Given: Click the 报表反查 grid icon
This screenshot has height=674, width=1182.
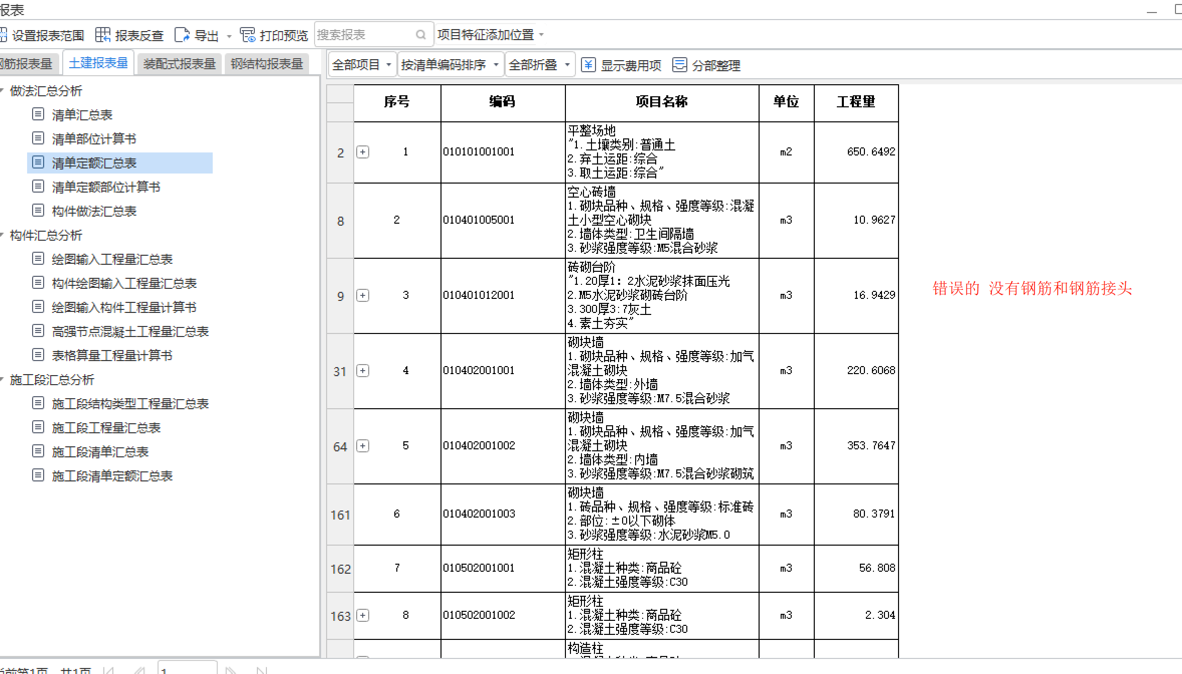Looking at the screenshot, I should pos(103,35).
